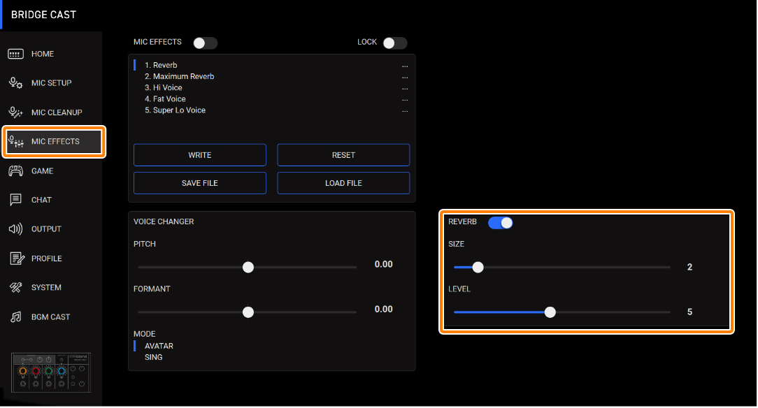Click the PROFILE document-pencil icon
Viewport: 758px width, 408px height.
(x=17, y=258)
